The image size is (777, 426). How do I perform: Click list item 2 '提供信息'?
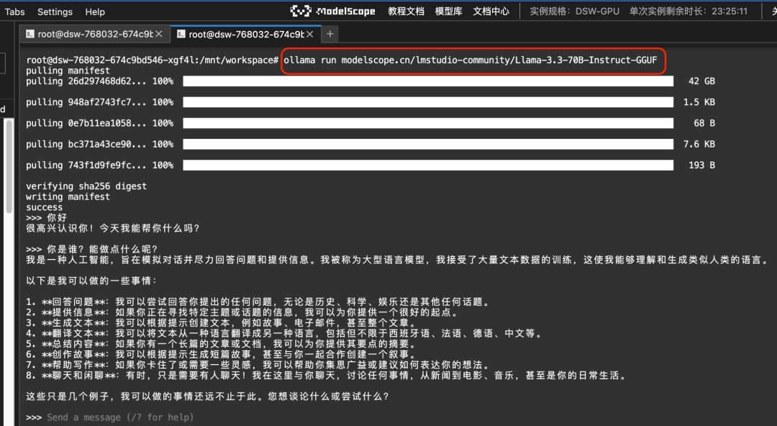click(242, 312)
